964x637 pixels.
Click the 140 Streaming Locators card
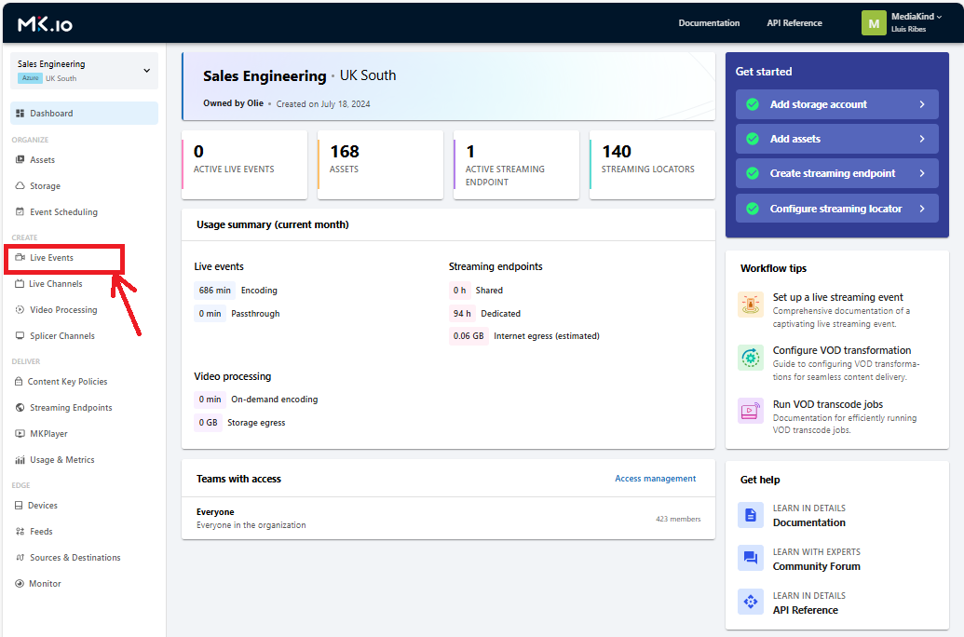(x=652, y=165)
